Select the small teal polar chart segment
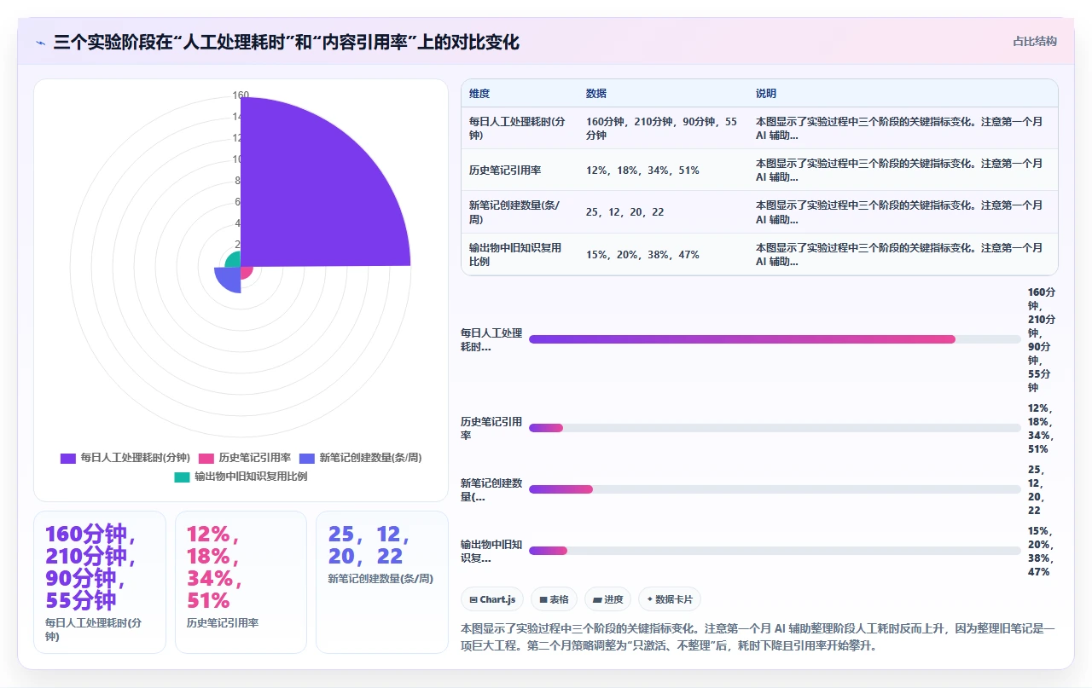The width and height of the screenshot is (1092, 688). click(x=234, y=258)
